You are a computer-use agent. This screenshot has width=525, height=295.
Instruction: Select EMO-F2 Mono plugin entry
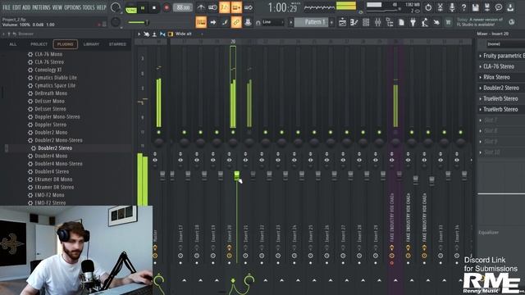(x=49, y=195)
